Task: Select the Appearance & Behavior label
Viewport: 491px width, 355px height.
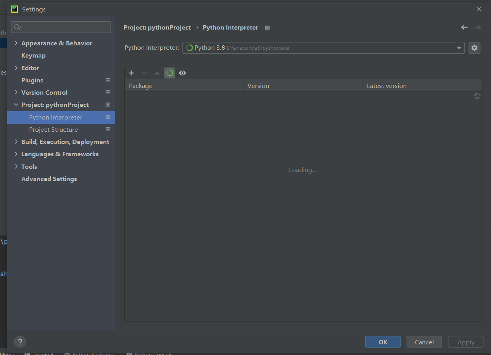Action: coord(57,43)
